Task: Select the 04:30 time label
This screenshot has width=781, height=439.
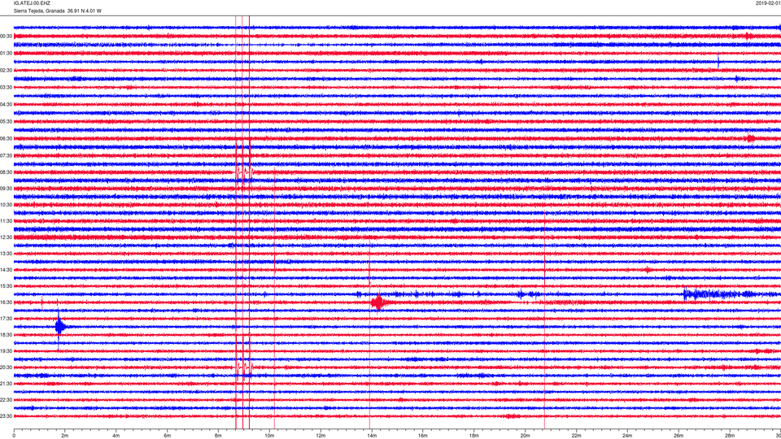Action: [x=6, y=105]
